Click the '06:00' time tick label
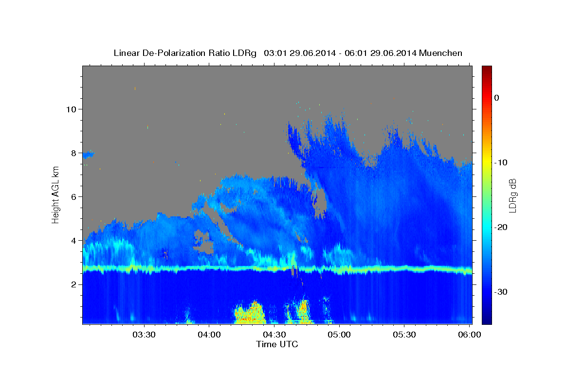 click(469, 335)
